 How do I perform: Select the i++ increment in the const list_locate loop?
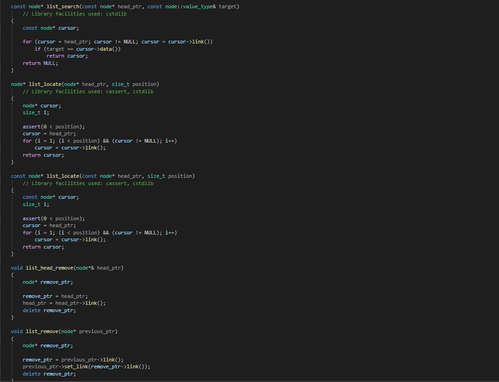point(170,233)
